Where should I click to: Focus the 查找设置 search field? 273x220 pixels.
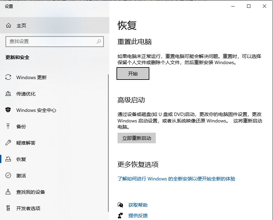[51, 42]
